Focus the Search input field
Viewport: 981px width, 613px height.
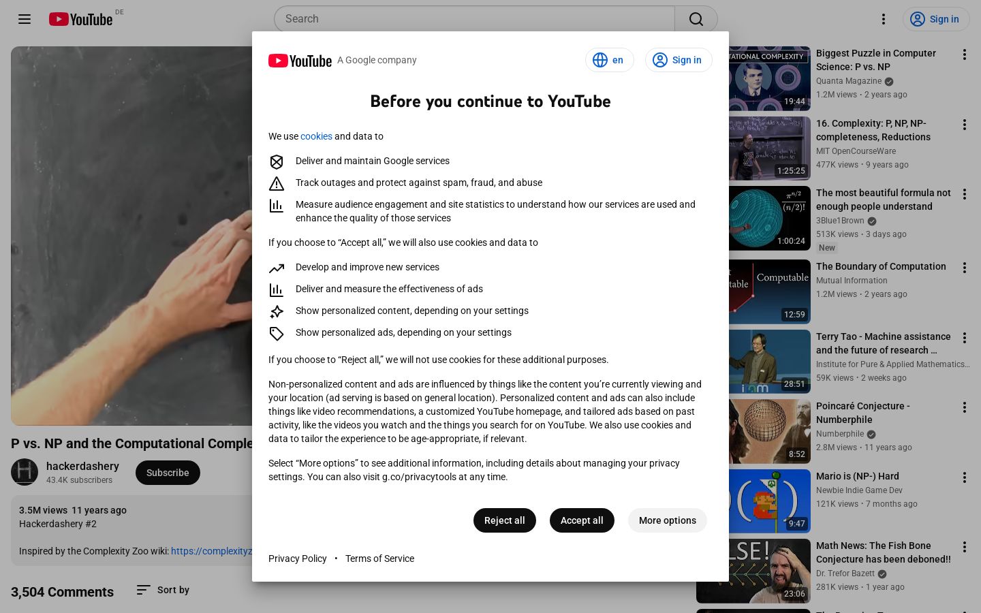(474, 19)
